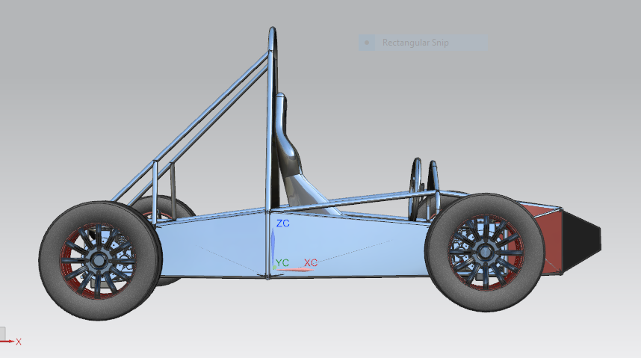Pick the near-side rear wheel hub
Screen dimensions: 641x358
pyautogui.click(x=98, y=260)
